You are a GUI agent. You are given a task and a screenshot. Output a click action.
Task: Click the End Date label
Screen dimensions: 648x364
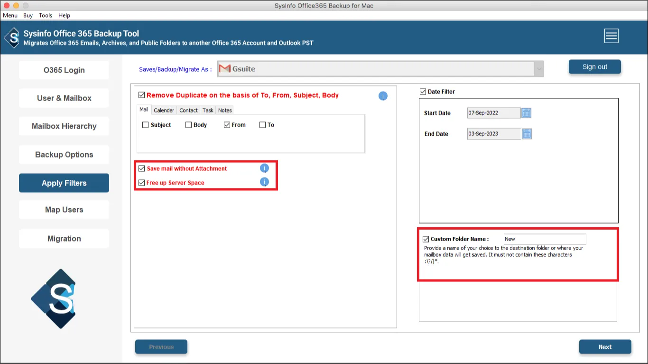[436, 134]
